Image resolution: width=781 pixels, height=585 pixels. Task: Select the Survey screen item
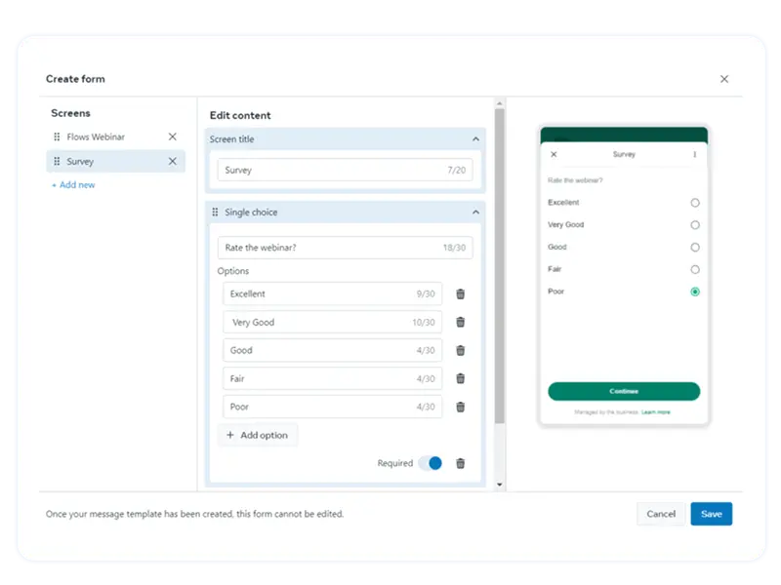pyautogui.click(x=80, y=162)
